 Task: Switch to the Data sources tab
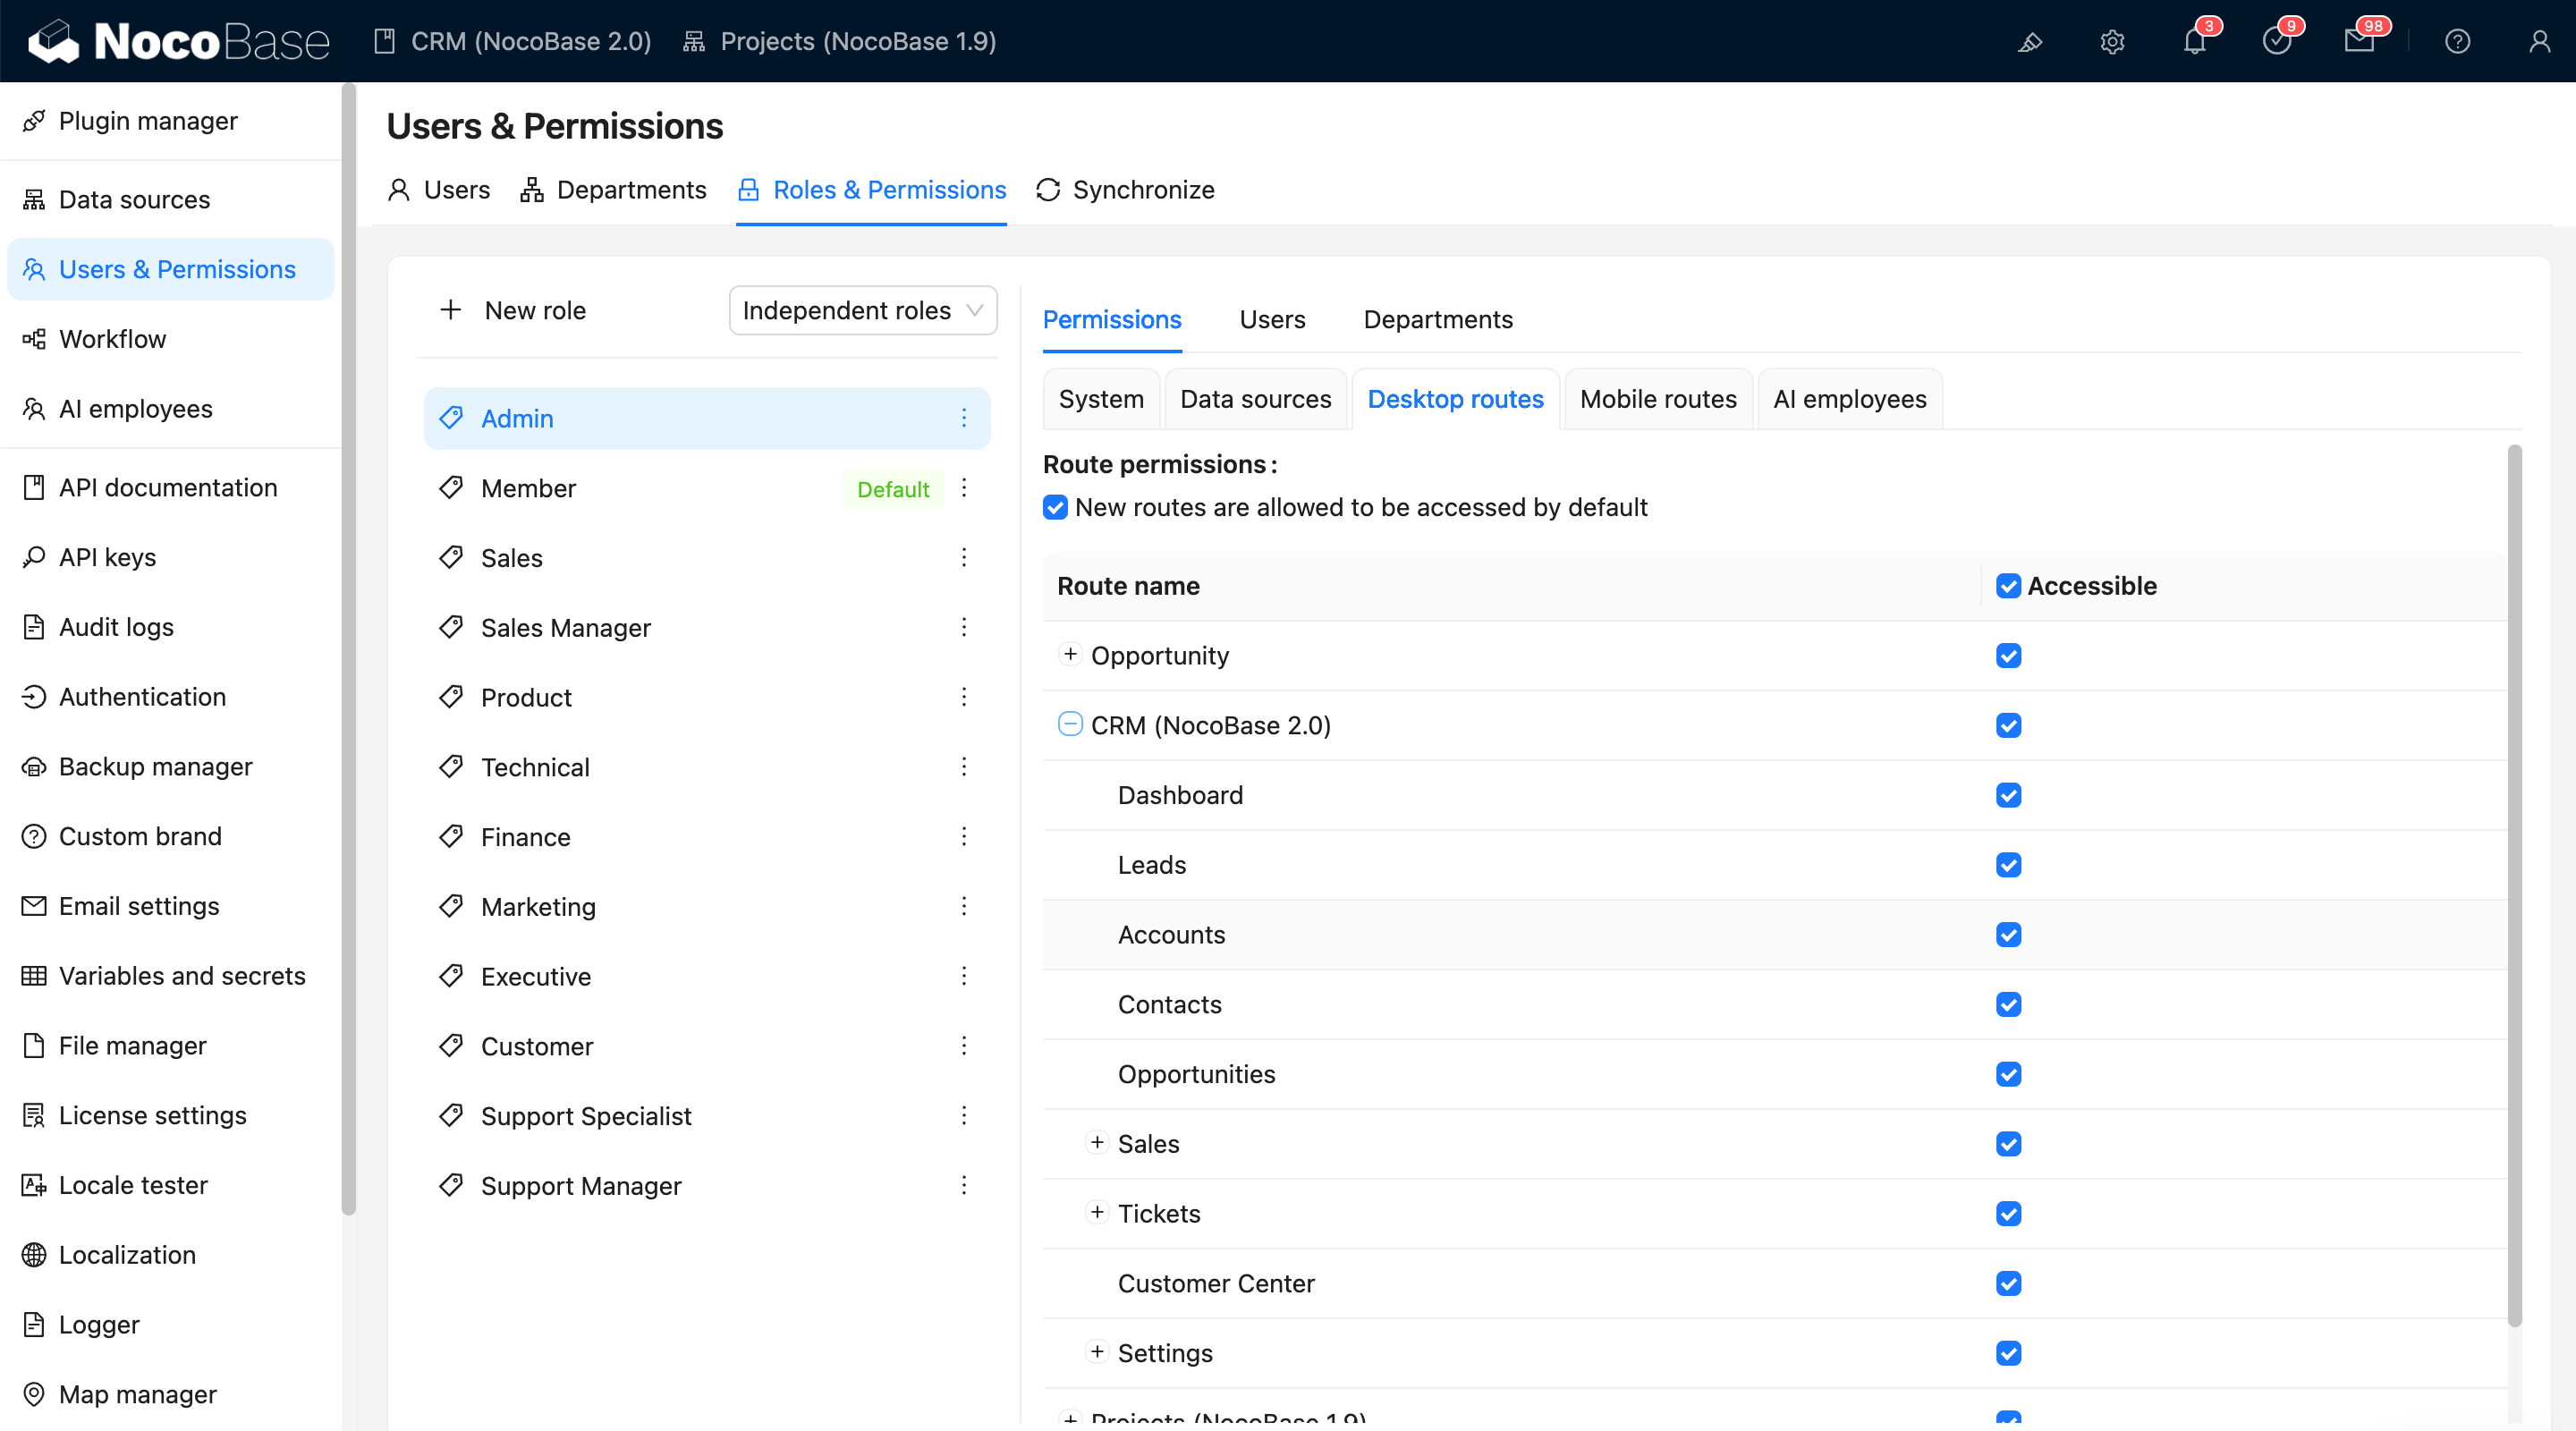[x=1255, y=399]
